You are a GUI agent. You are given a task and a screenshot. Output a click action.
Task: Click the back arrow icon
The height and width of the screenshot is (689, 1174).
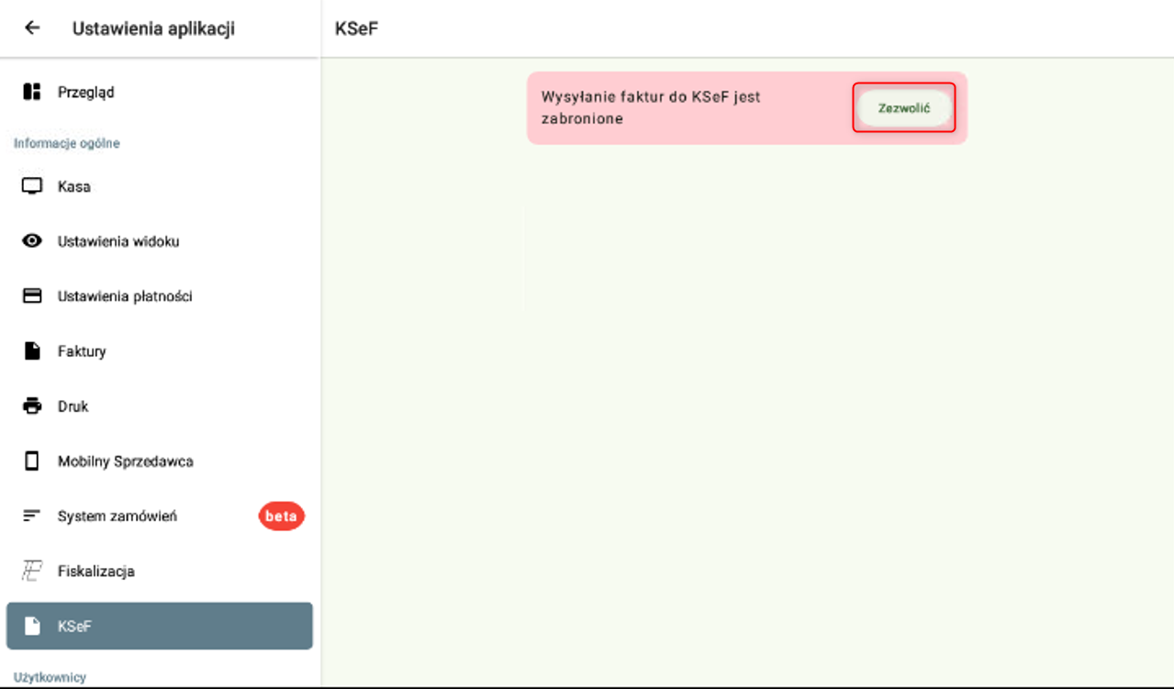[x=32, y=28]
